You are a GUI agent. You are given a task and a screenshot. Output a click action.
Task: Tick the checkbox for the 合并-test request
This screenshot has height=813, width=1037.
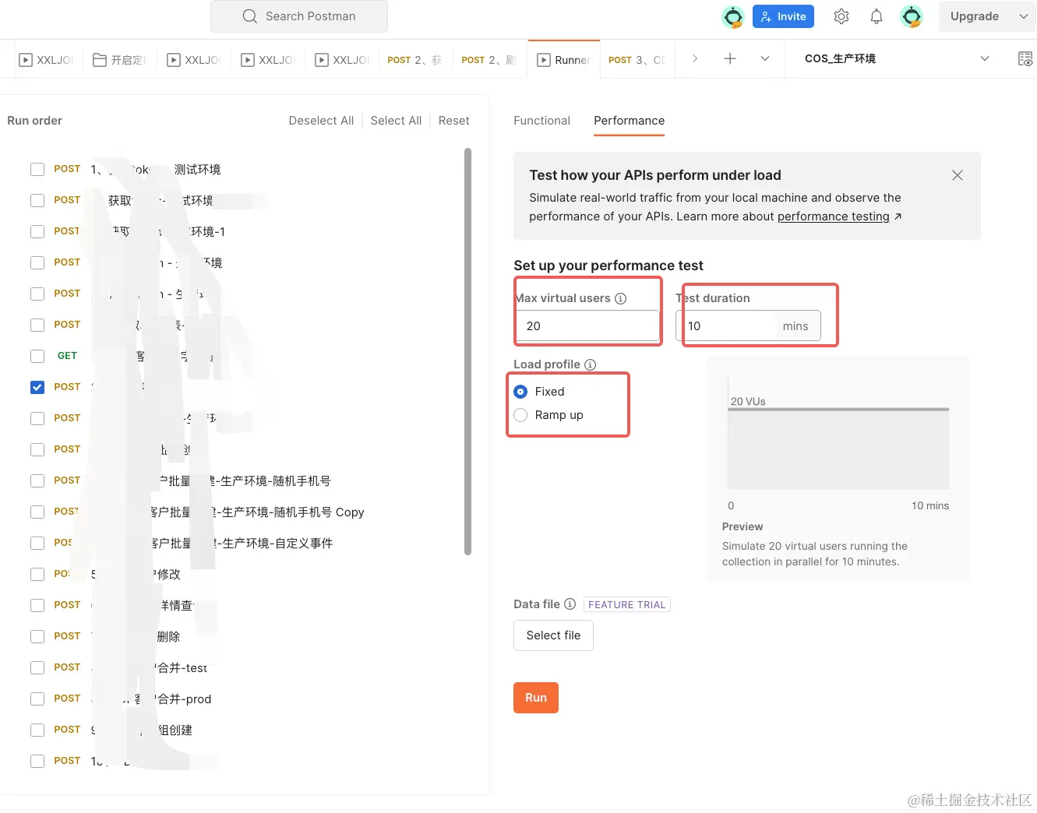click(37, 667)
